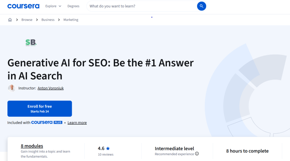
Task: Go to home via breadcrumb house icon
Action: (x=10, y=20)
